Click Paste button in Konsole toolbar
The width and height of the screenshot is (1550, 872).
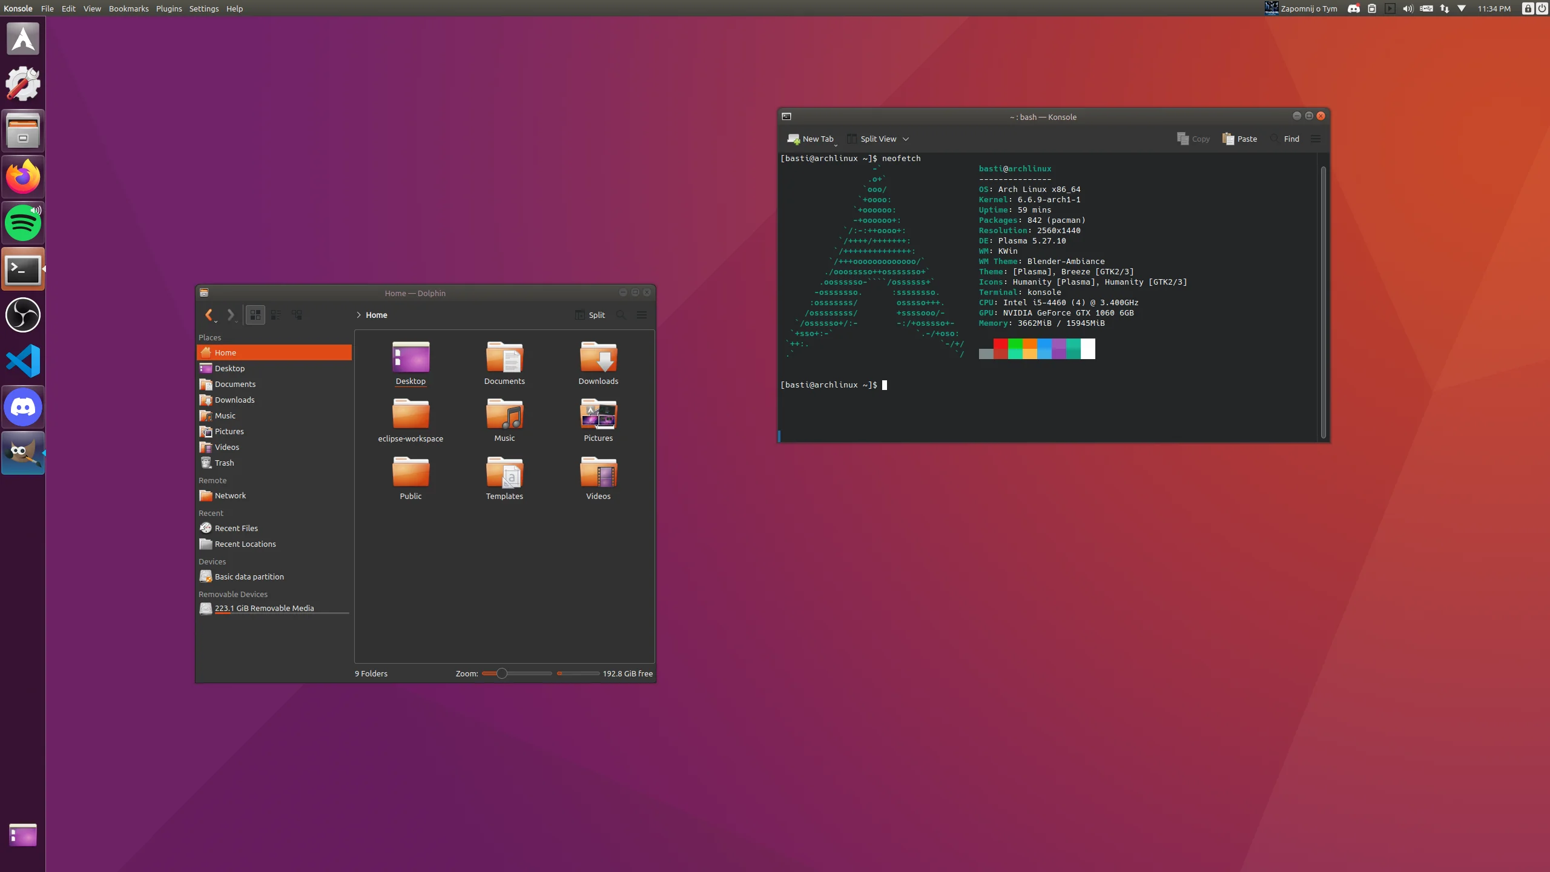click(x=1239, y=139)
